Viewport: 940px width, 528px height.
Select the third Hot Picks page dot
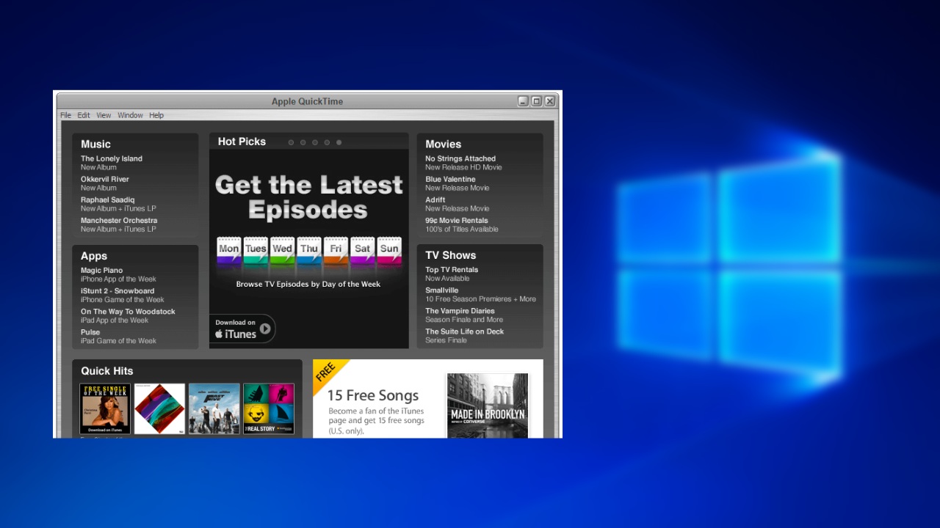[315, 142]
